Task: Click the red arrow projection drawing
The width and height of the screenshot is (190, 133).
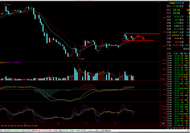Action: click(x=139, y=37)
